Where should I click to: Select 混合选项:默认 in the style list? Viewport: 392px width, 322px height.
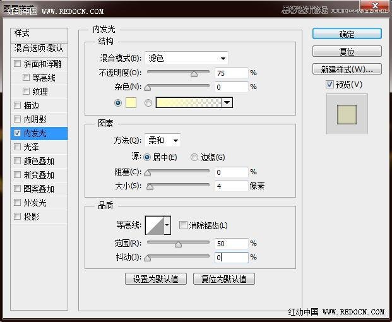tap(39, 49)
